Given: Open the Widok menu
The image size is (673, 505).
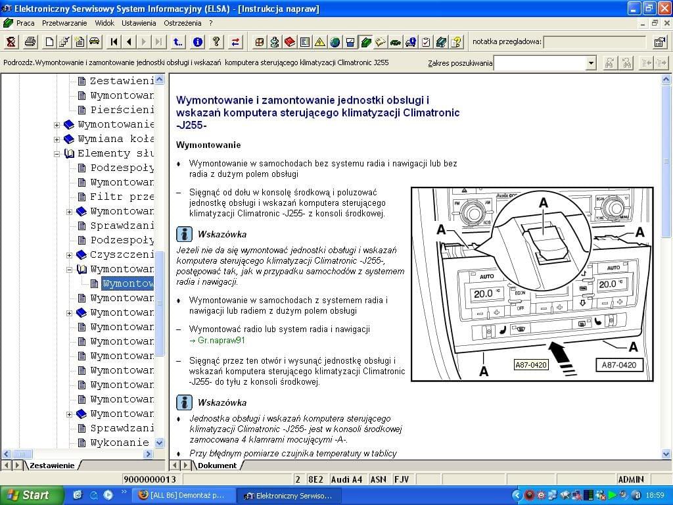Looking at the screenshot, I should [x=104, y=23].
